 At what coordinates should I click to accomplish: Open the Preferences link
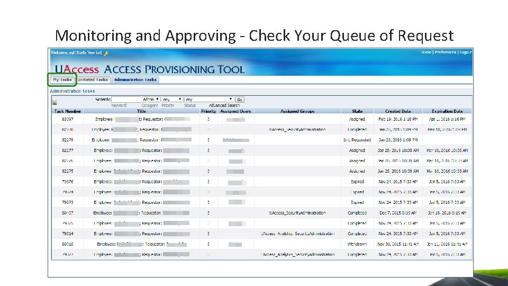tap(446, 52)
